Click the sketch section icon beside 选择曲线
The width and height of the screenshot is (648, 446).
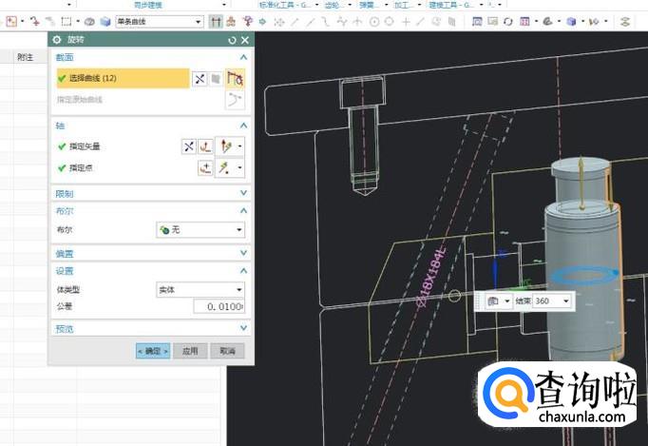coord(235,79)
